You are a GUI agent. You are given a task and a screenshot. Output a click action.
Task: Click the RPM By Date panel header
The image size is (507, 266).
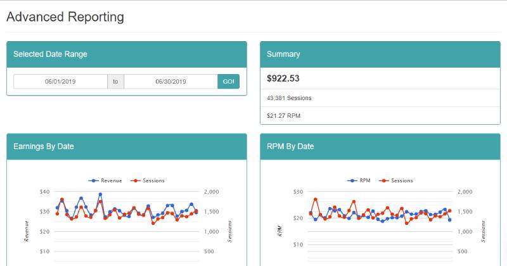coord(380,146)
